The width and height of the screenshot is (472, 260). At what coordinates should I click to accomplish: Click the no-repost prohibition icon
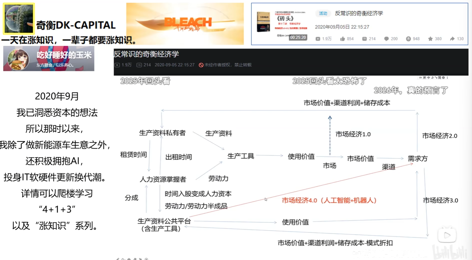(201, 65)
